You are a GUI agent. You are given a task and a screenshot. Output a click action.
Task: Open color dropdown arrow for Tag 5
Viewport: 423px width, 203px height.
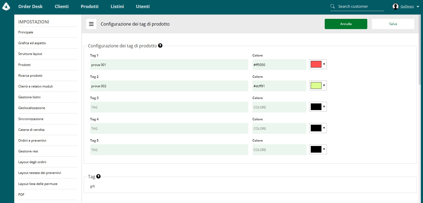pos(324,149)
